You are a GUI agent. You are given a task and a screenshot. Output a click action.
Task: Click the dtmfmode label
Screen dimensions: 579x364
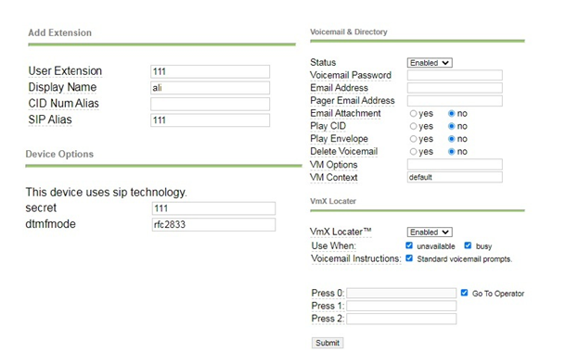51,224
